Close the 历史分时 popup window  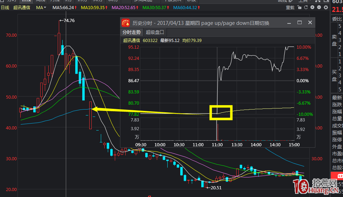(x=310, y=22)
